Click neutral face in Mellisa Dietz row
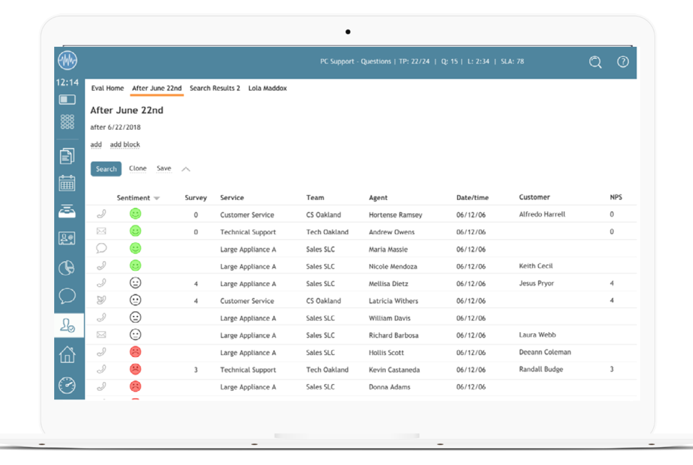Image resolution: width=693 pixels, height=465 pixels. pos(135,283)
